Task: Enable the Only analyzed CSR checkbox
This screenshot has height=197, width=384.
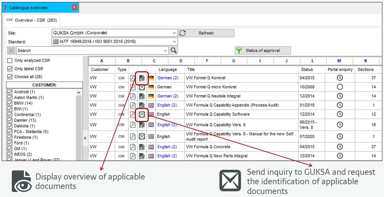Action: pyautogui.click(x=10, y=61)
